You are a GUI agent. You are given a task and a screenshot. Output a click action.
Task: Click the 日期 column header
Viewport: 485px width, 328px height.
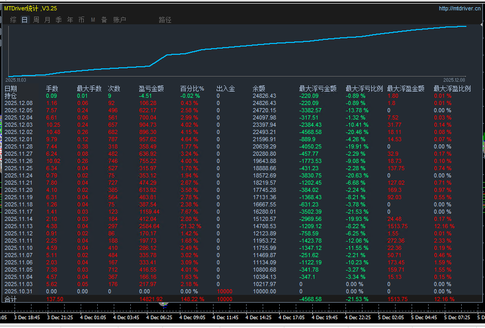click(11, 88)
